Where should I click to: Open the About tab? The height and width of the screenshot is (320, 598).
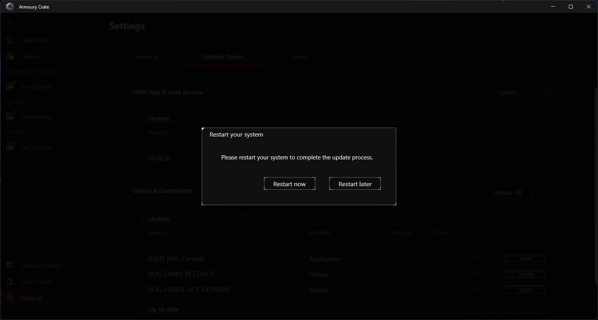pos(299,57)
